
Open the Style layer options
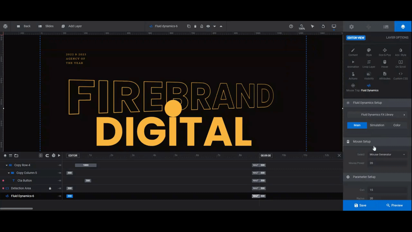(x=369, y=52)
